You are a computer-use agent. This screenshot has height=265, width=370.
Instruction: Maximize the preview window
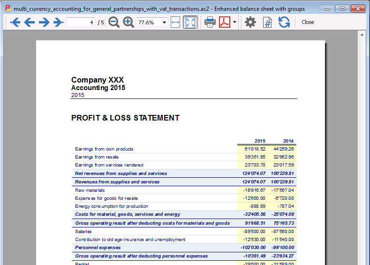tap(342, 9)
